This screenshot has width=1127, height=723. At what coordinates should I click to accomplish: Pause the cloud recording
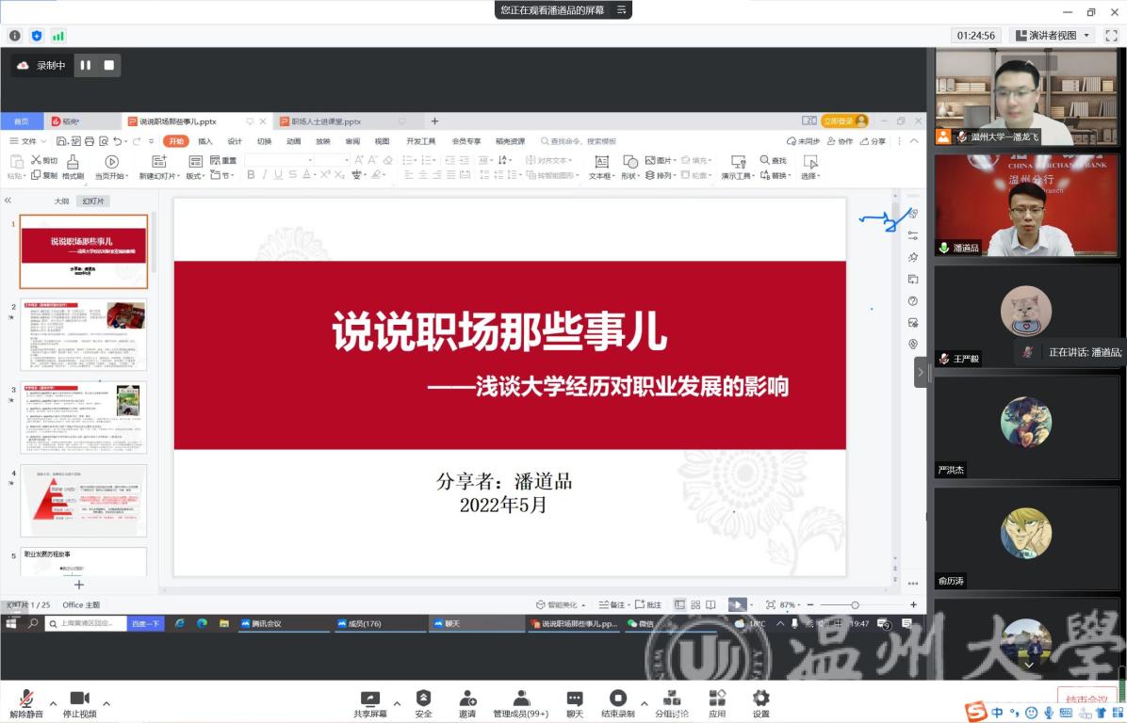[86, 65]
